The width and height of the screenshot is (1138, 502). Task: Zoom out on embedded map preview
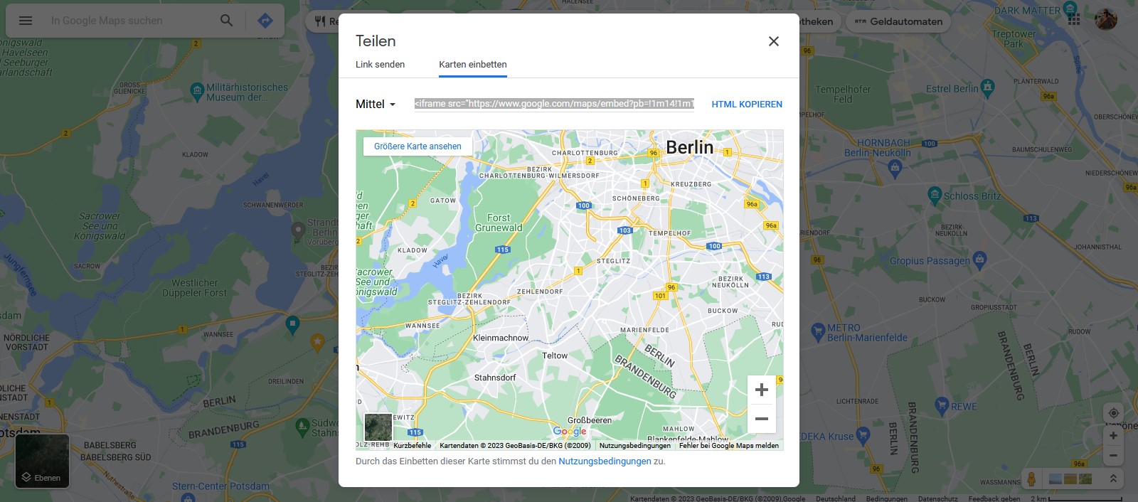click(762, 419)
